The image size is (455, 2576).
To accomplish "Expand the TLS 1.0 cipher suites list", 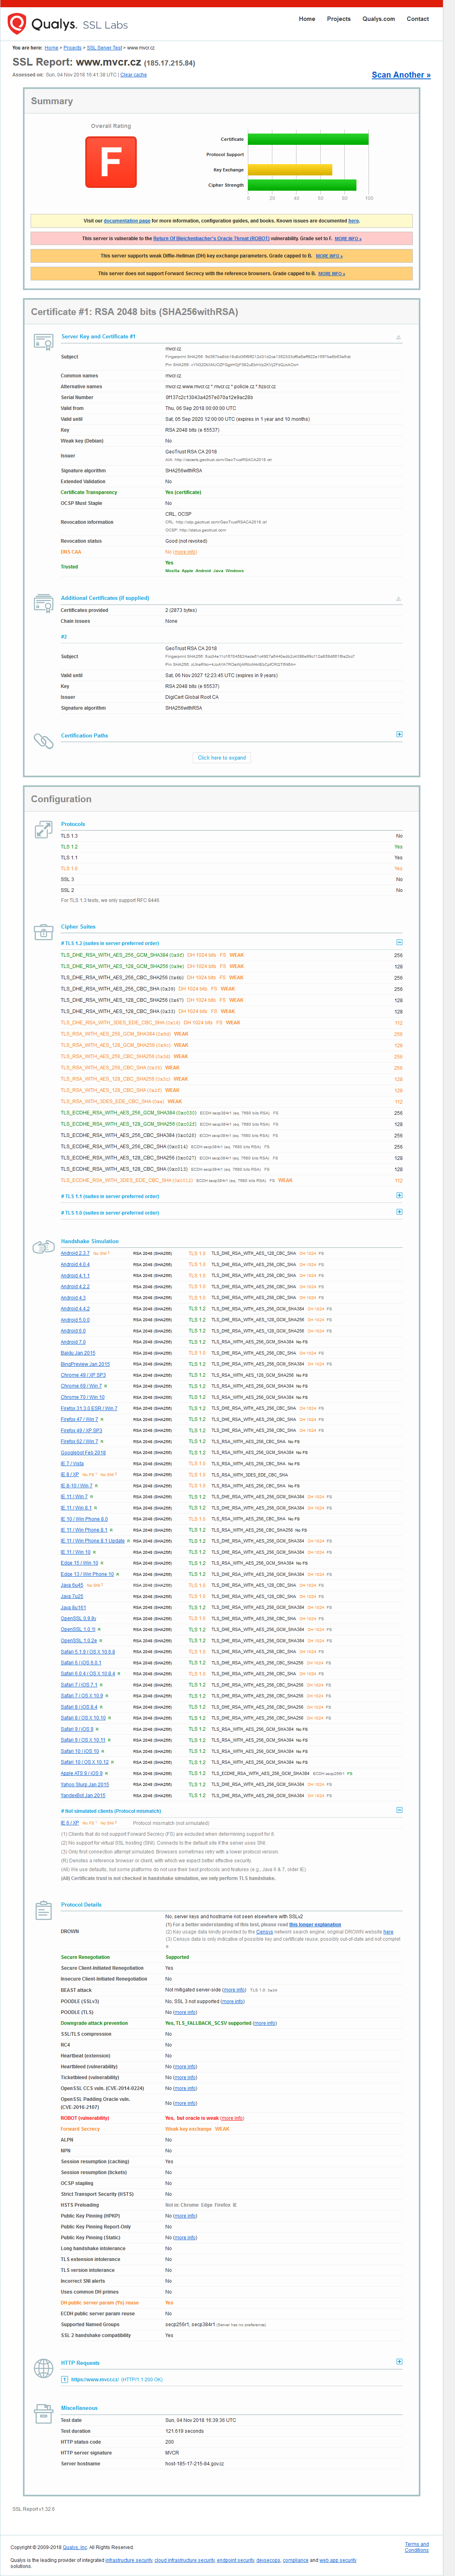I will coord(399,1212).
